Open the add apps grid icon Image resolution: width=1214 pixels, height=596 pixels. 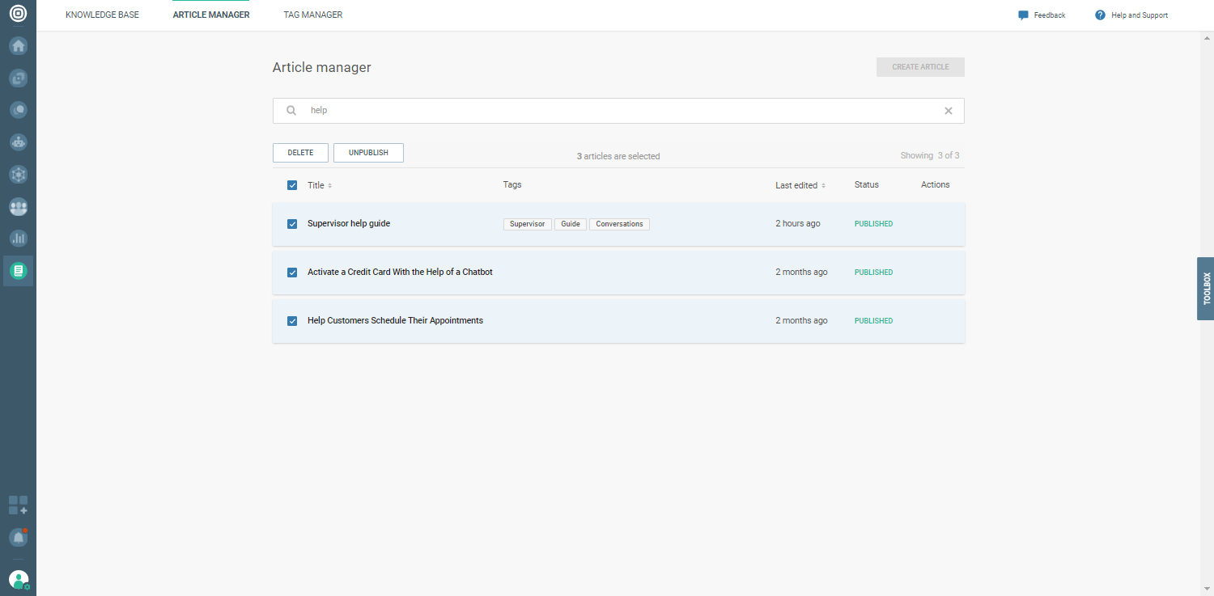coord(18,505)
